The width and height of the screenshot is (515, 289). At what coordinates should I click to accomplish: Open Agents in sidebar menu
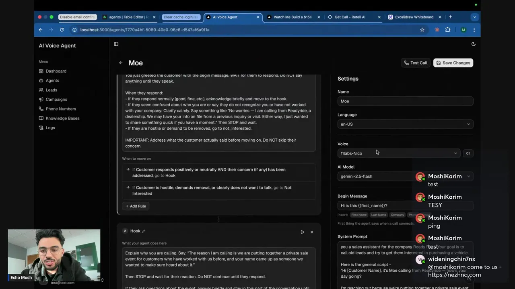52,81
